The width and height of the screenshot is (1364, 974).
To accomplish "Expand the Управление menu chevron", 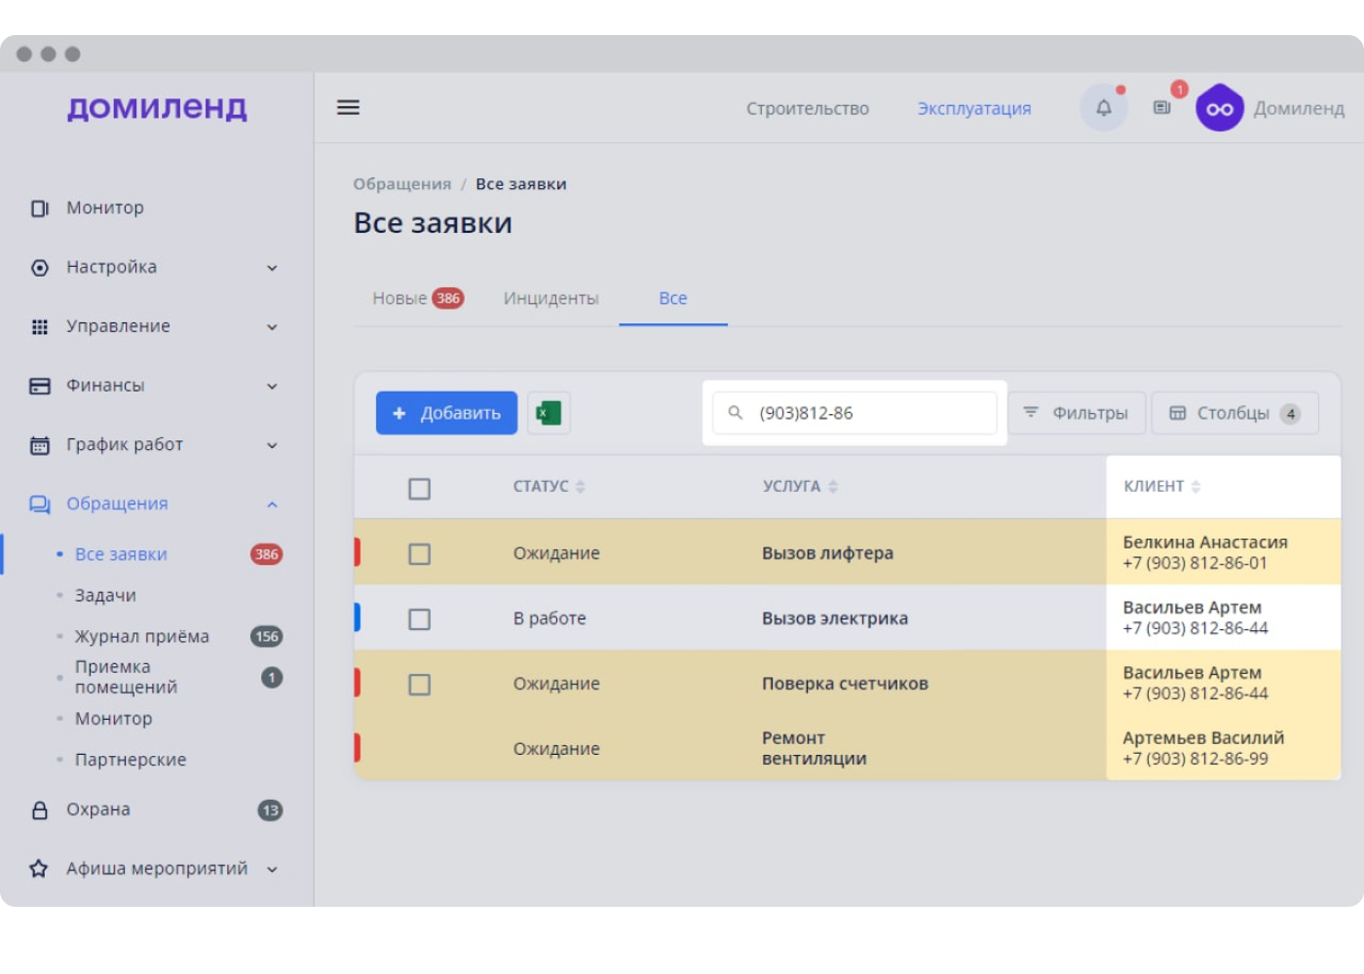I will point(272,327).
